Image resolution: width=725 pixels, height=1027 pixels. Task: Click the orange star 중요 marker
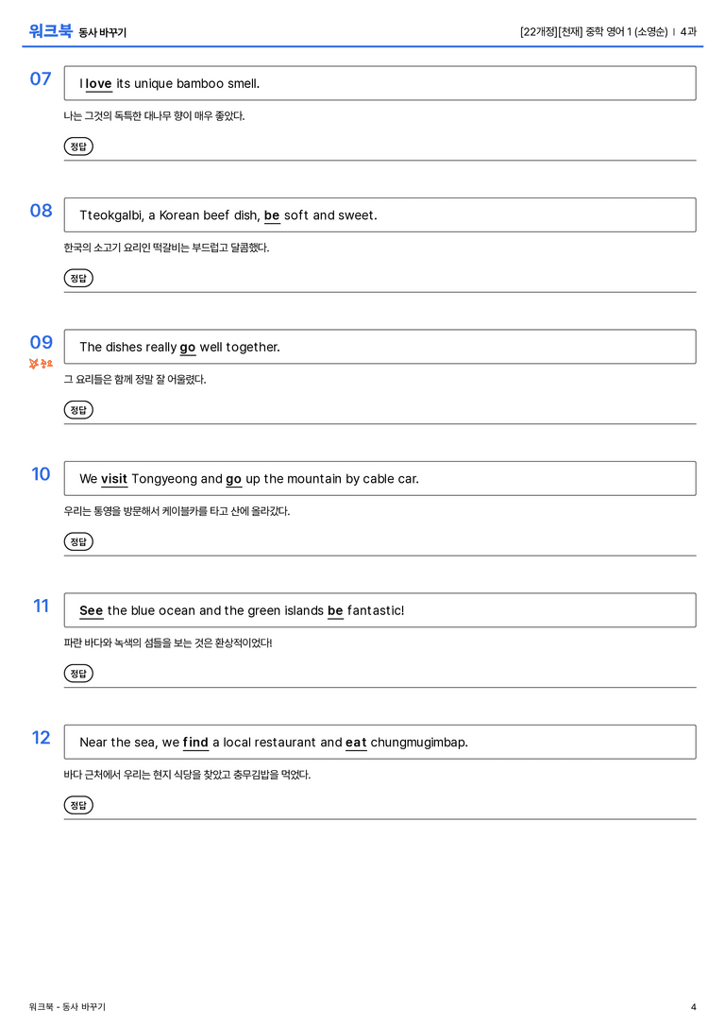point(41,364)
